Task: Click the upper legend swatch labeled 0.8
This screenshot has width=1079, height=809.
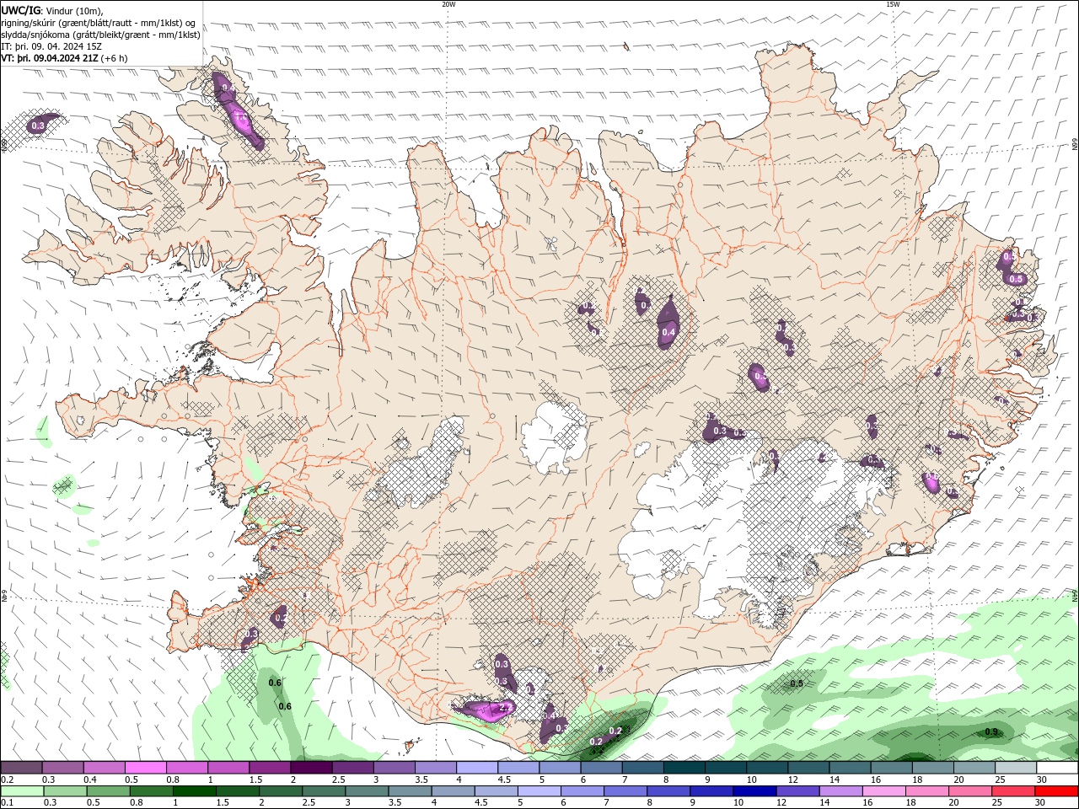Action: point(186,768)
